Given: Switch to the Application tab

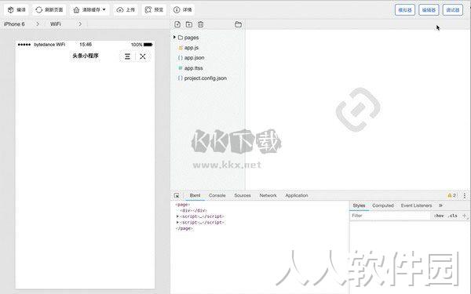Looking at the screenshot, I should pos(297,195).
